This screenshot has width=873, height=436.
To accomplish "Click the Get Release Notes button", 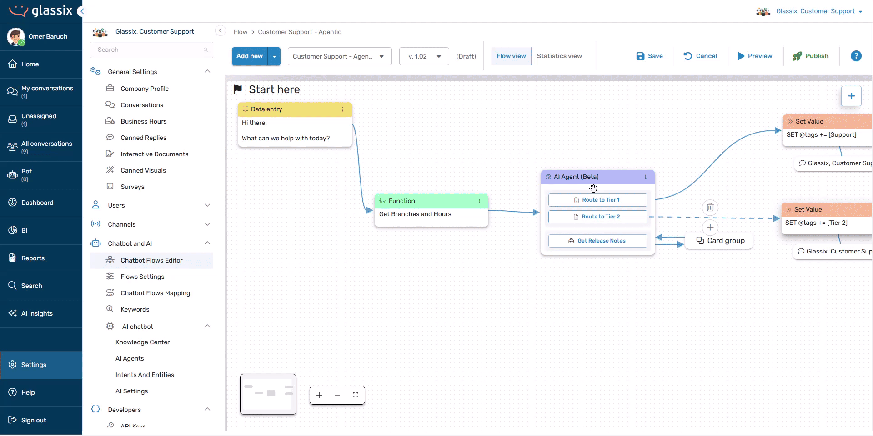I will [x=597, y=241].
